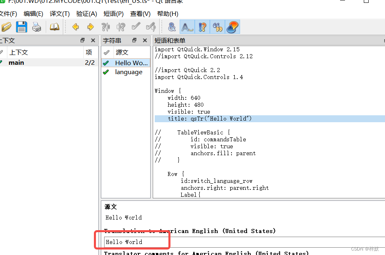This screenshot has width=385, height=255.
Task: Open a translation file via folder icon
Action: (x=6, y=27)
